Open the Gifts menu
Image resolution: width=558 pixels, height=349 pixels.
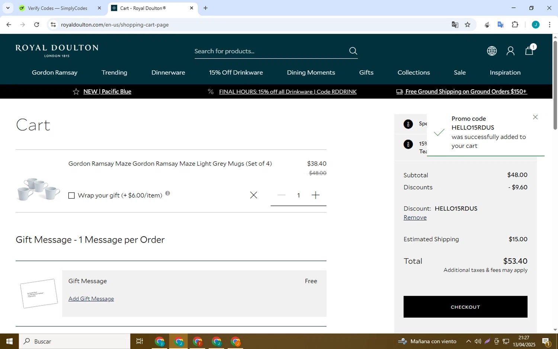click(x=366, y=73)
